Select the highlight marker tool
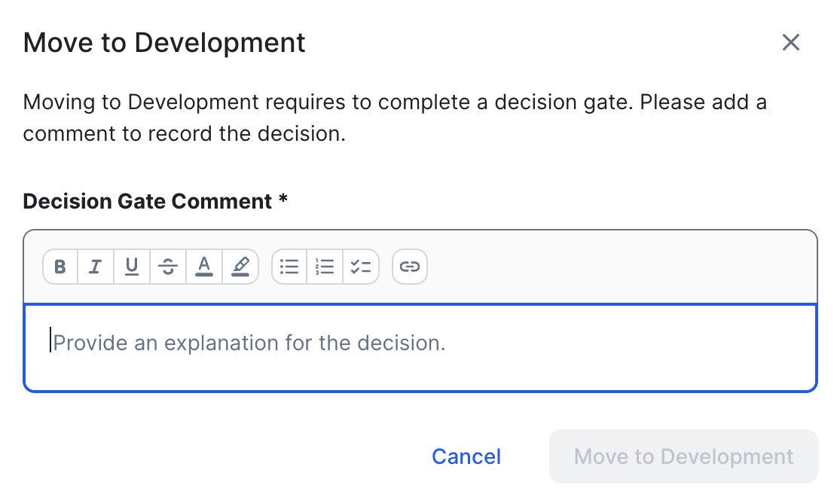This screenshot has width=840, height=494. (x=240, y=267)
